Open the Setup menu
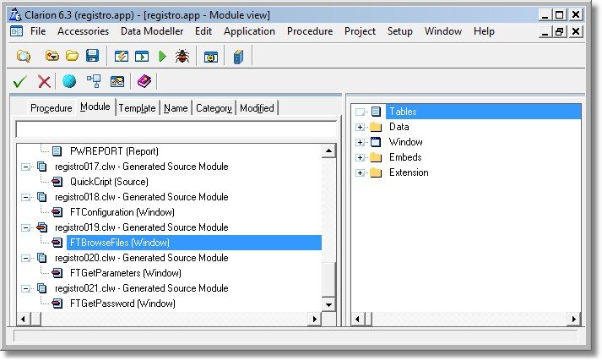This screenshot has height=361, width=602. [400, 31]
